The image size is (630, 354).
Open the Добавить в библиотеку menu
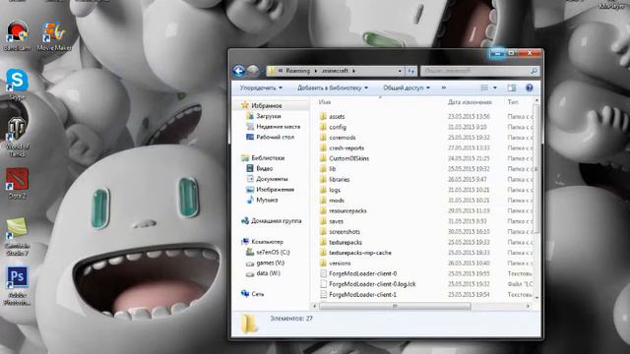[x=333, y=88]
